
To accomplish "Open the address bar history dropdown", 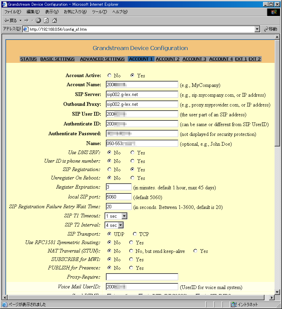I will point(257,29).
